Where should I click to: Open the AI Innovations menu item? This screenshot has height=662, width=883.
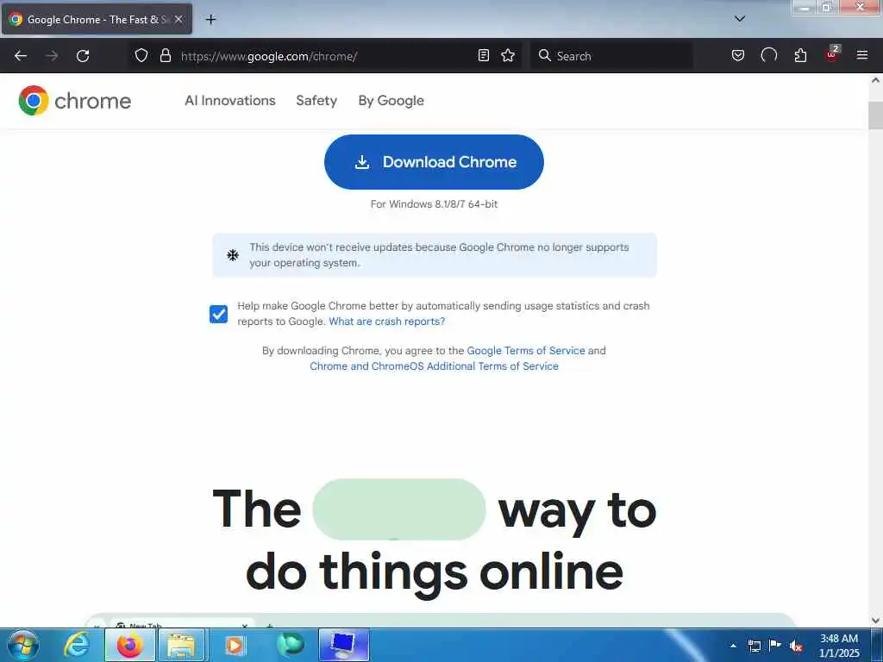coord(229,101)
